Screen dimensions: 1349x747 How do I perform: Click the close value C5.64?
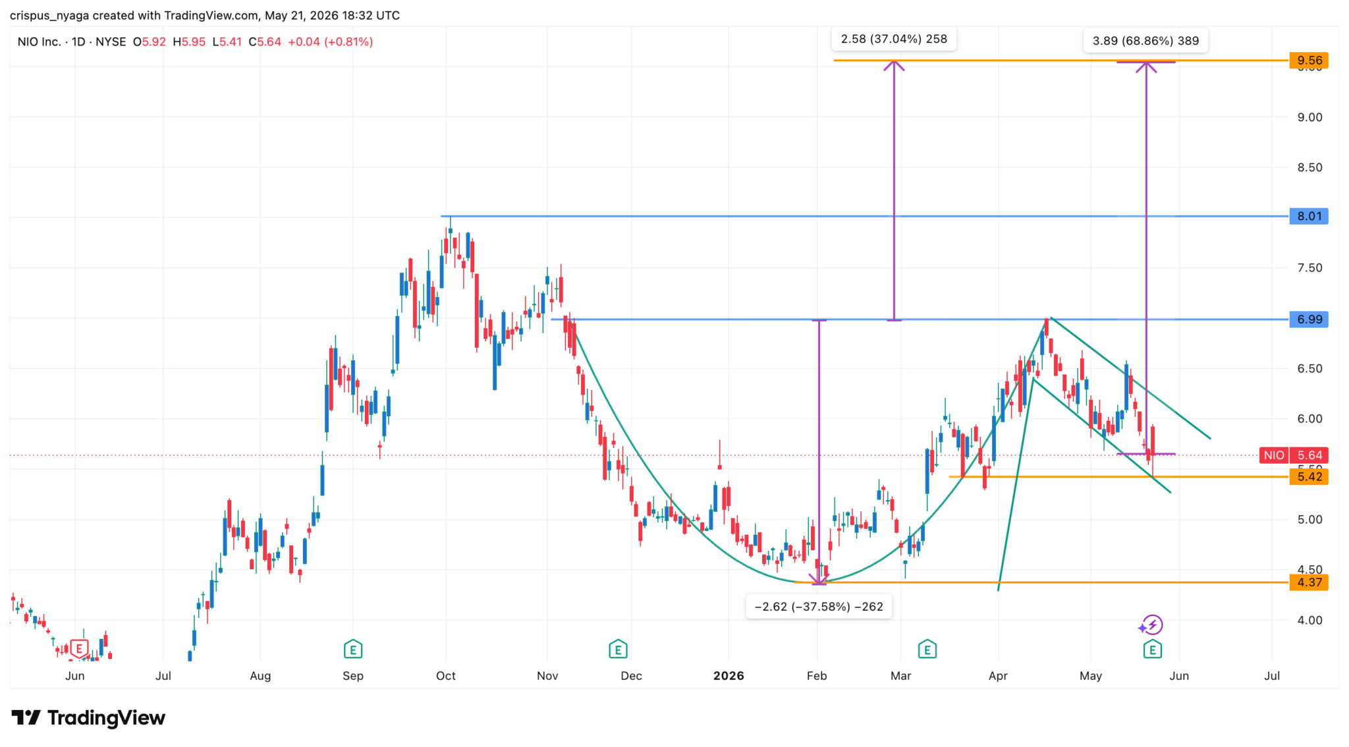pyautogui.click(x=265, y=41)
